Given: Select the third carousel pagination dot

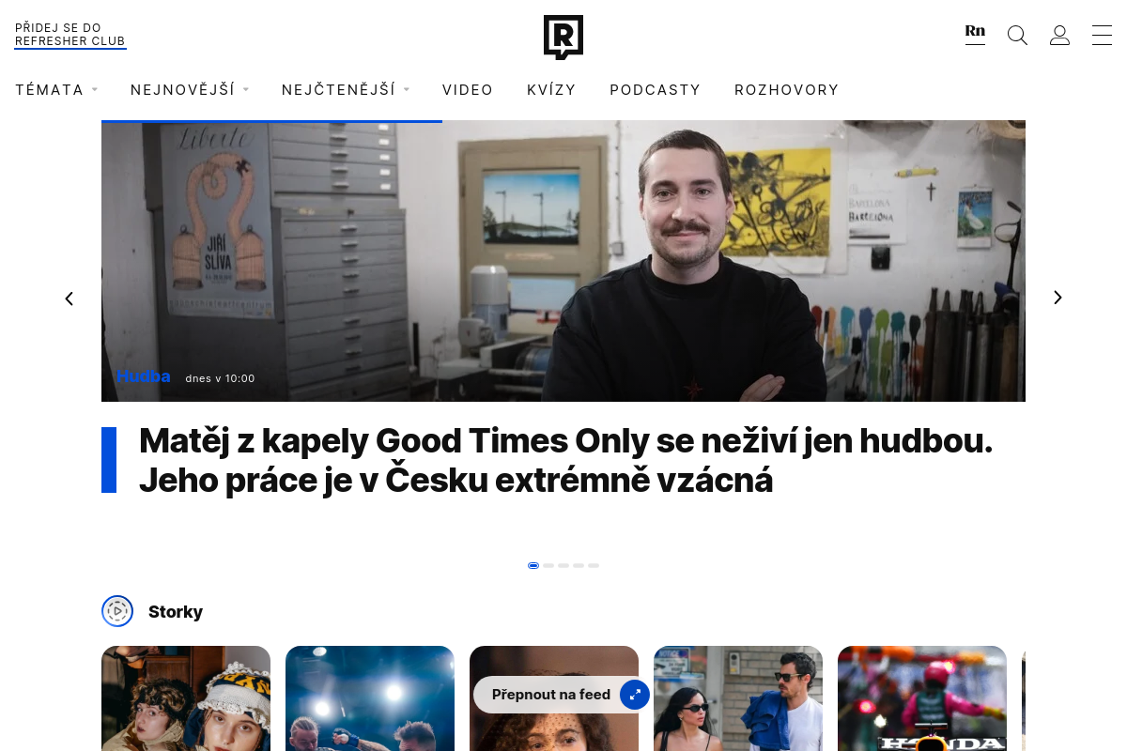Looking at the screenshot, I should point(563,565).
